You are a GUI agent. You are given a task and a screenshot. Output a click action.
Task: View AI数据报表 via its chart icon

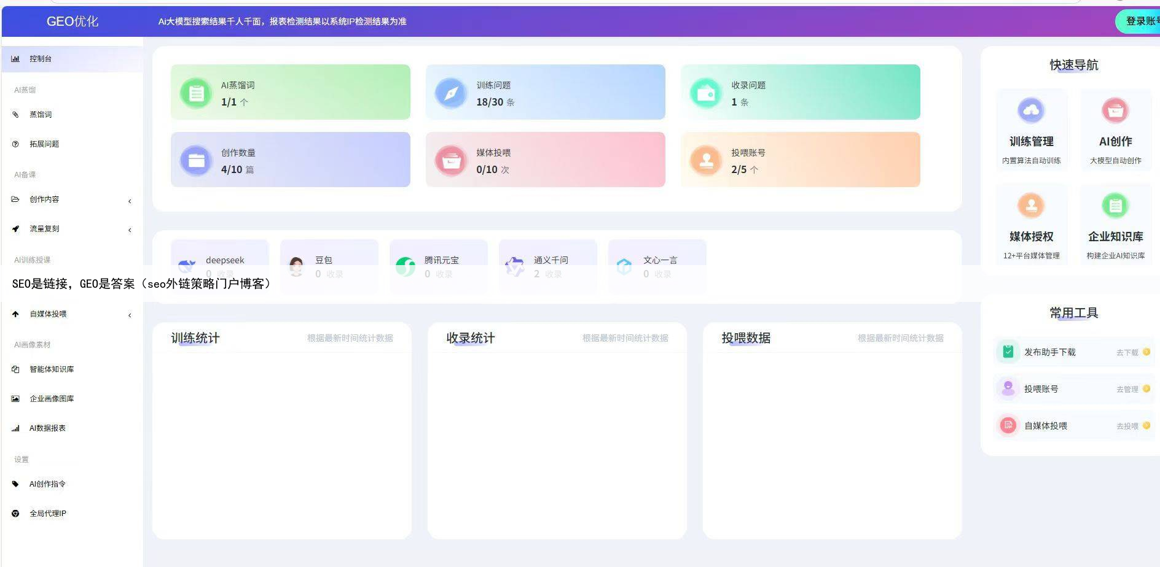(15, 428)
